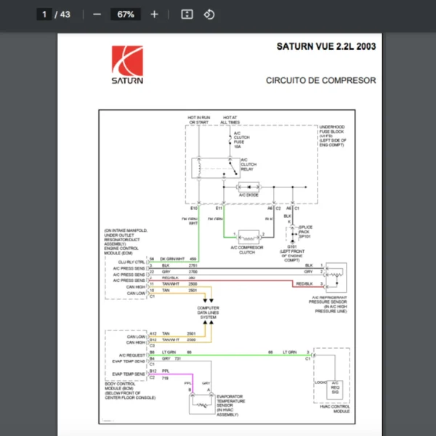Click the G101 ground label
The width and height of the screenshot is (436, 436).
click(x=292, y=246)
